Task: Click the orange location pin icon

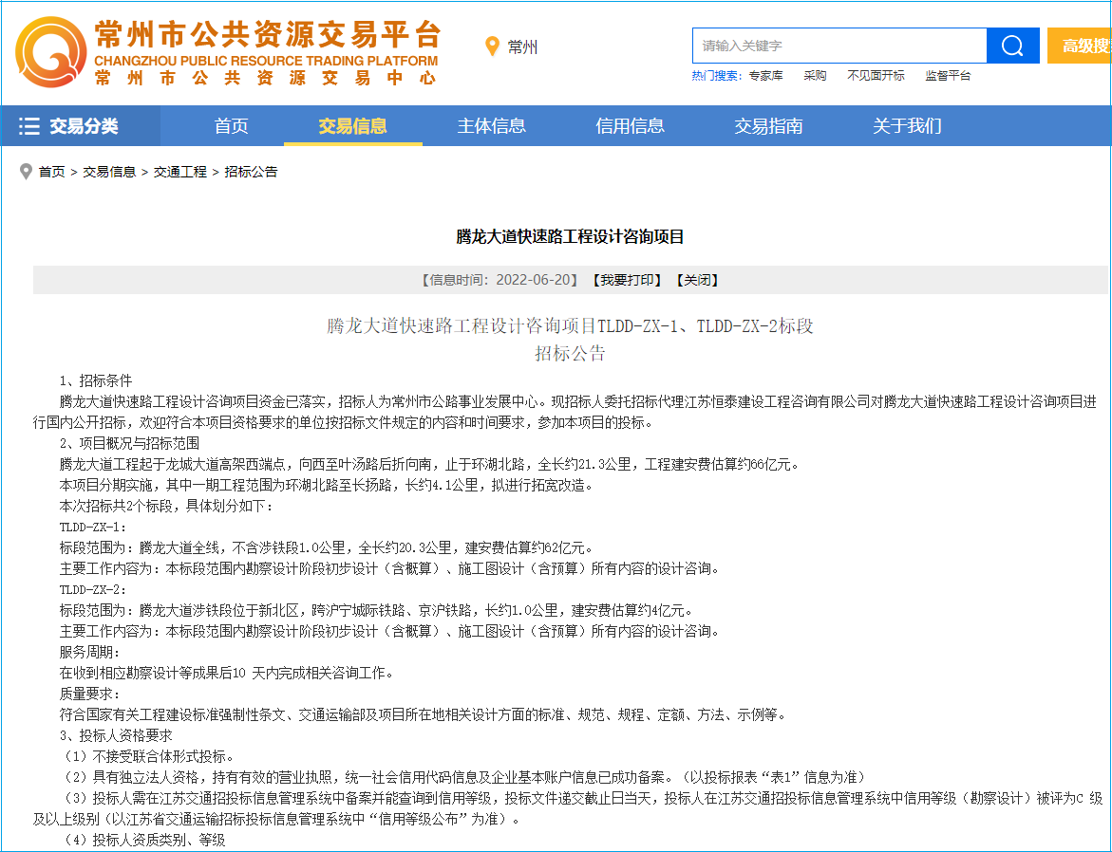Action: click(492, 46)
